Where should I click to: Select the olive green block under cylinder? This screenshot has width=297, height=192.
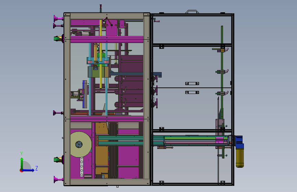coord(98,72)
